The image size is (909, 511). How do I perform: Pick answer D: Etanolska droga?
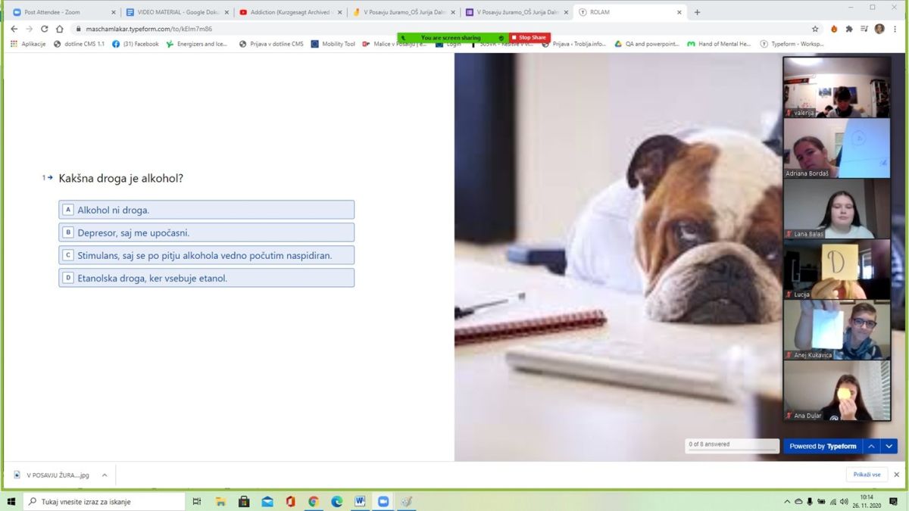206,278
